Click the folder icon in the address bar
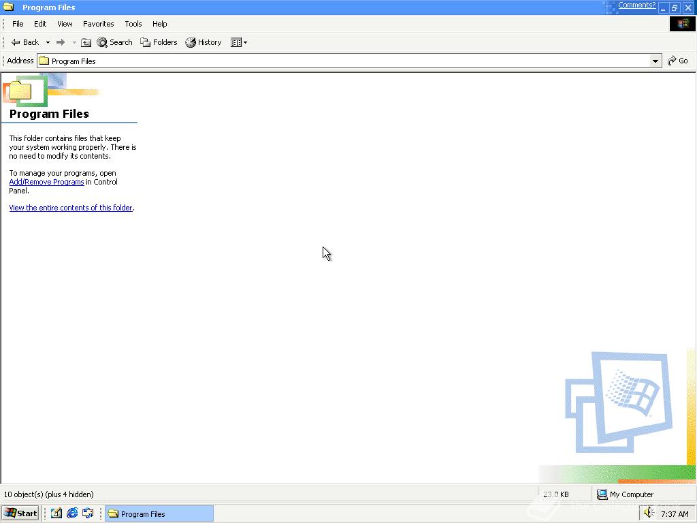Screen dimensions: 697x523 tap(44, 61)
